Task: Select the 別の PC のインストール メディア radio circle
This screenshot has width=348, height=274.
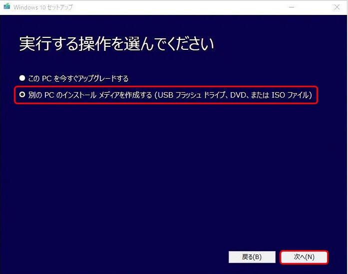Action: point(22,95)
